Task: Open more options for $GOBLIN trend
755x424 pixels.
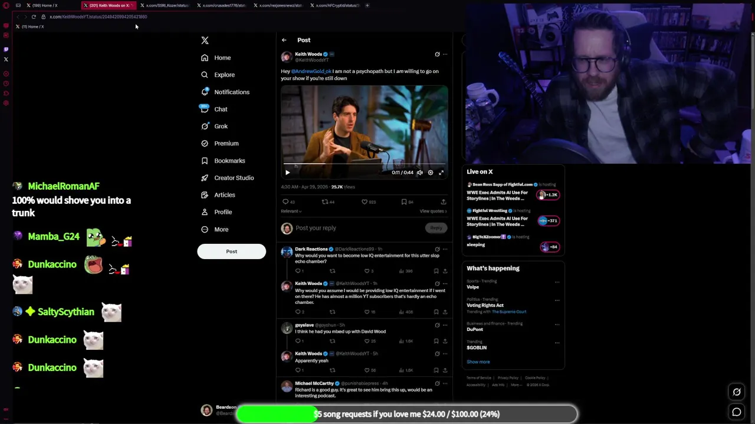Action: pos(557,343)
